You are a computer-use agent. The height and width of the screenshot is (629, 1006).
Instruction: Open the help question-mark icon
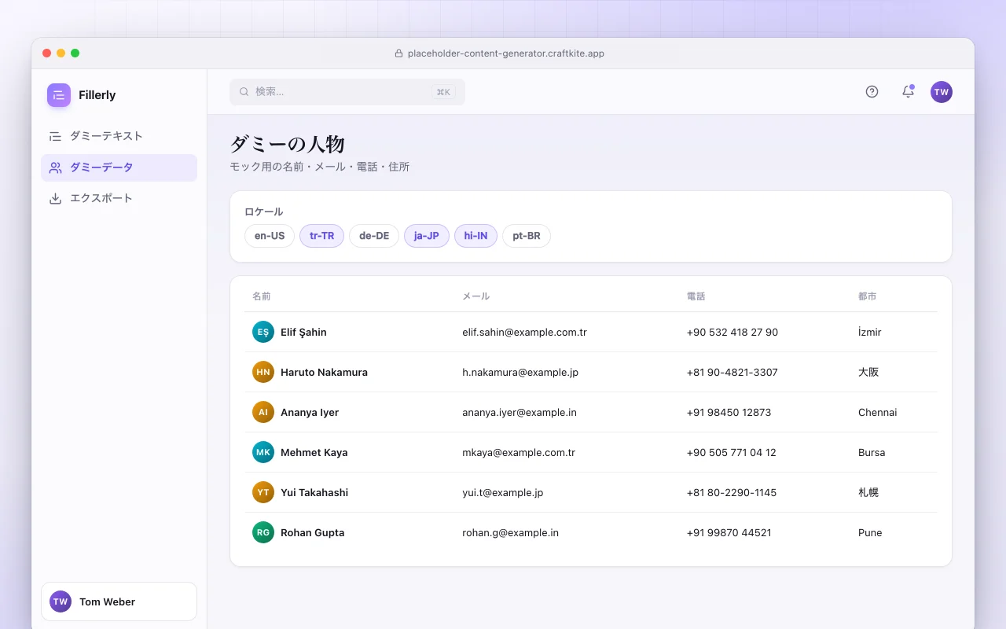[872, 92]
